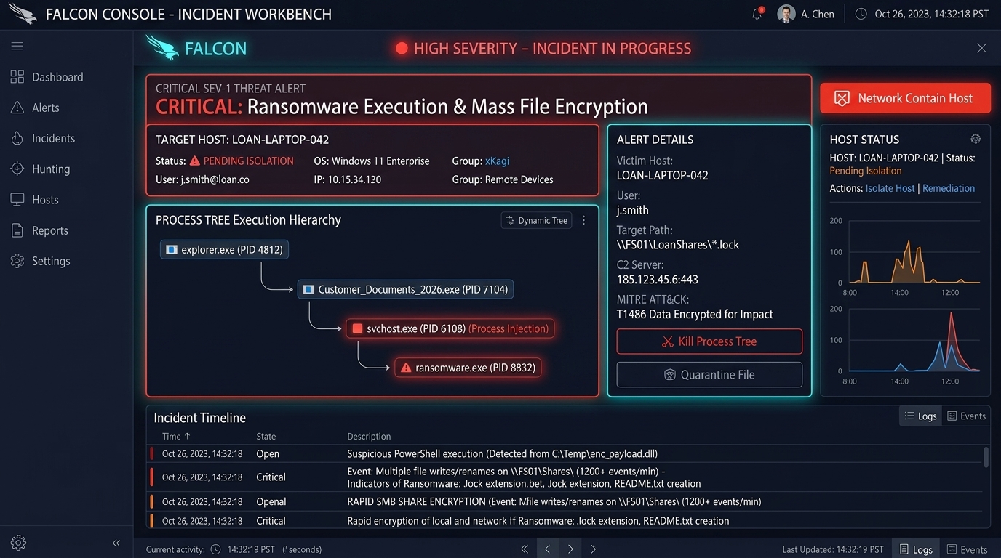Collapse sidebar with double chevron
1001x558 pixels.
pos(116,543)
